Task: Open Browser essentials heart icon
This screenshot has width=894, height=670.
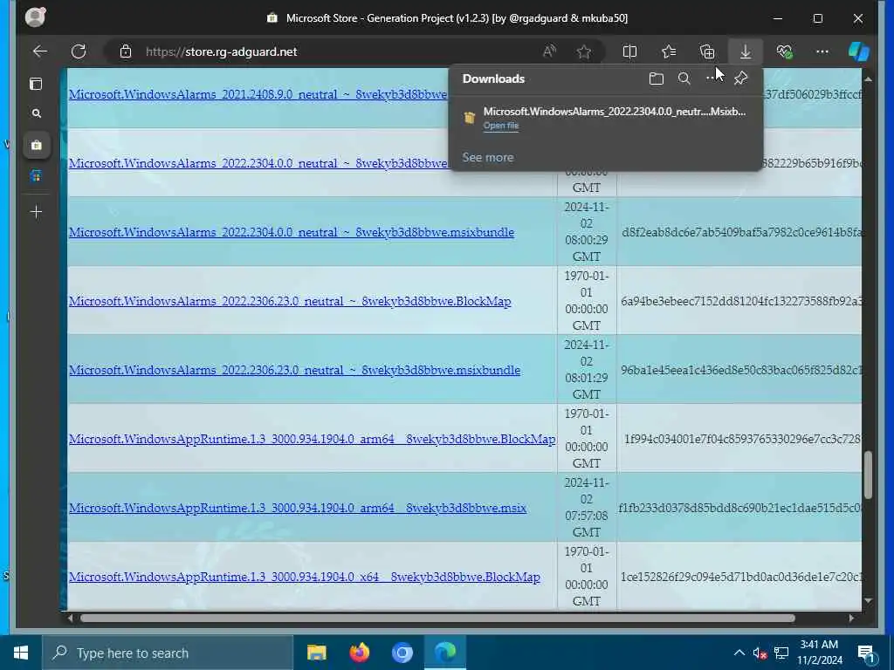Action: coord(784,51)
